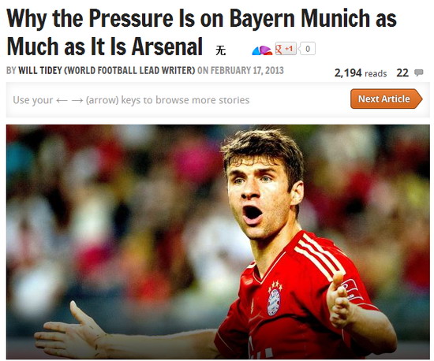The width and height of the screenshot is (434, 361).
Task: Click the +1 count bubble showing 0
Action: (x=307, y=49)
